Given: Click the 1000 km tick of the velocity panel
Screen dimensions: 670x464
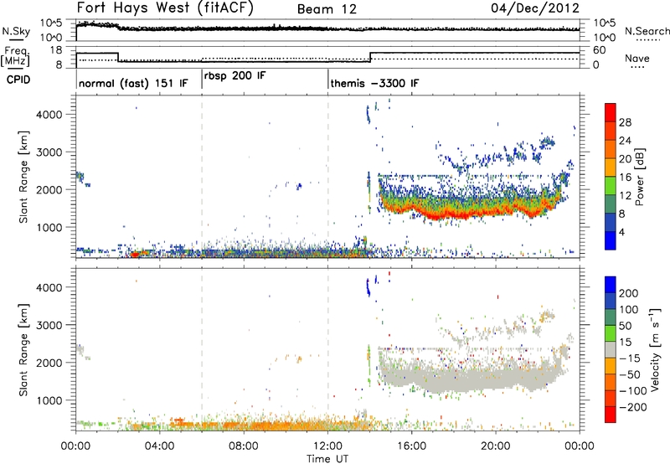Looking at the screenshot, I should pos(49,400).
